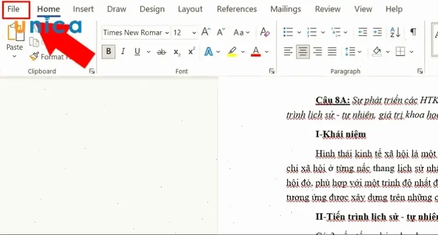
Task: Justify the text
Action: click(332, 52)
